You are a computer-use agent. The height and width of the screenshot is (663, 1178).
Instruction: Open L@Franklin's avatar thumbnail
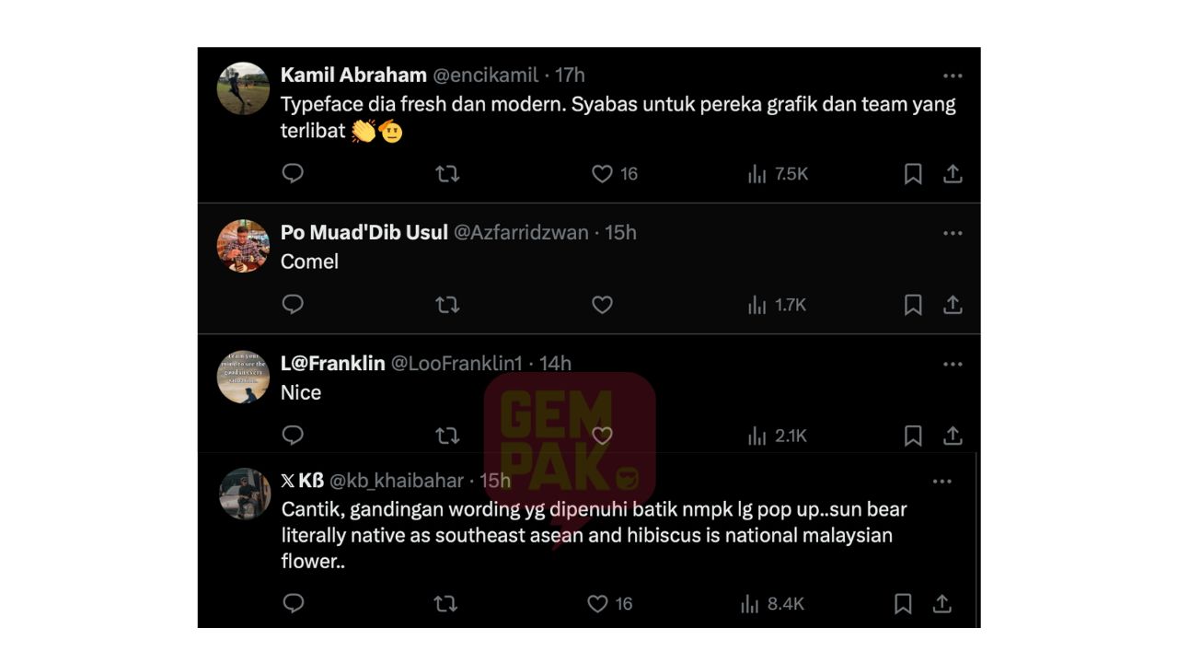click(x=243, y=377)
